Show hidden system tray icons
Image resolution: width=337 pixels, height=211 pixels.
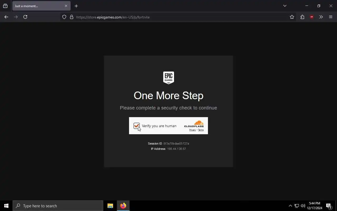(x=290, y=206)
